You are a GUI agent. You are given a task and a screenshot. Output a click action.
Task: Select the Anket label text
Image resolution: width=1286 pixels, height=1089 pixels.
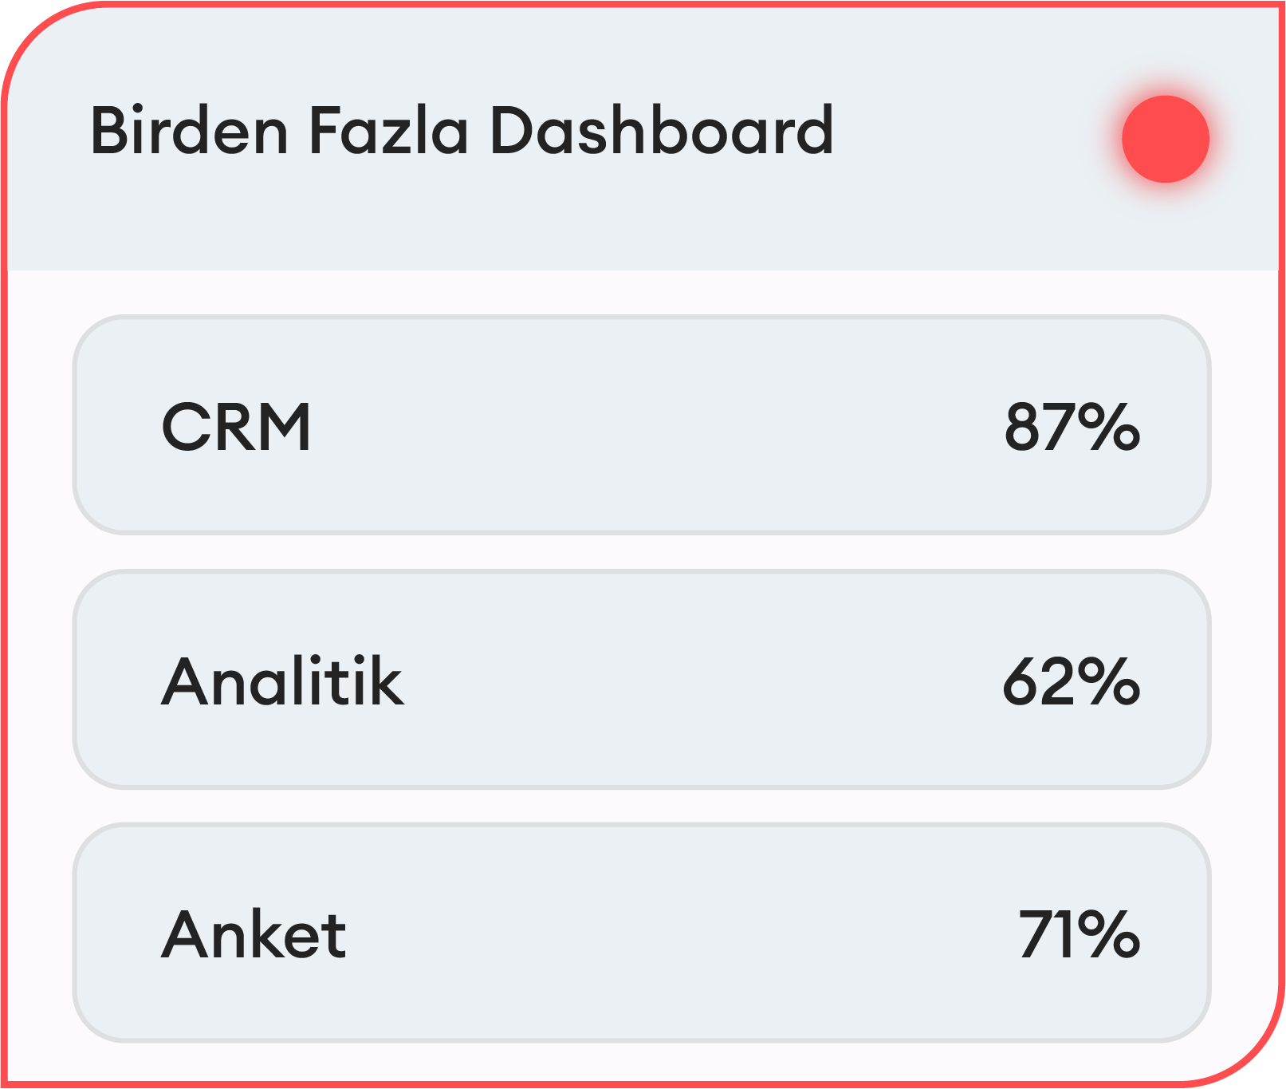pos(254,934)
